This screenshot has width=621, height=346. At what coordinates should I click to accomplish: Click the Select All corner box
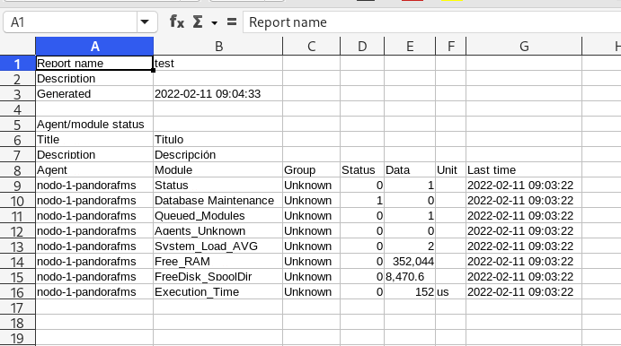[x=17, y=47]
